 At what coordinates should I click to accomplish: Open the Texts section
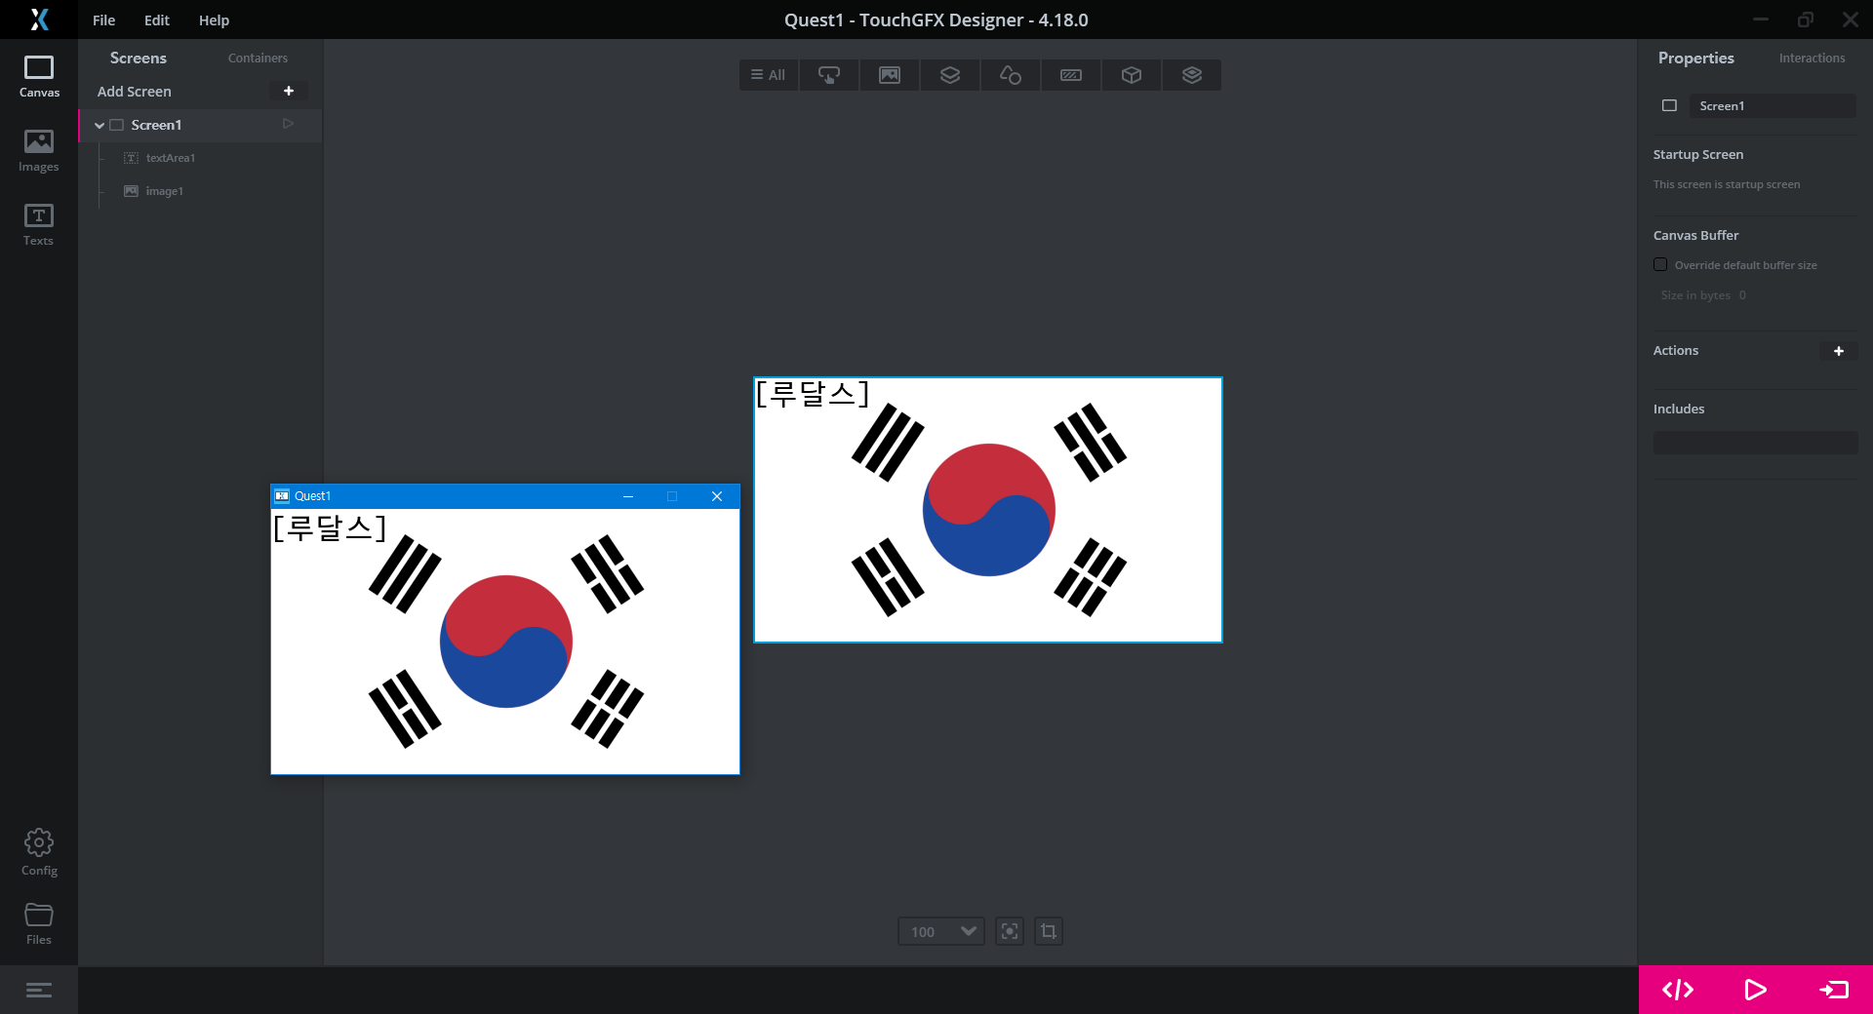[39, 225]
